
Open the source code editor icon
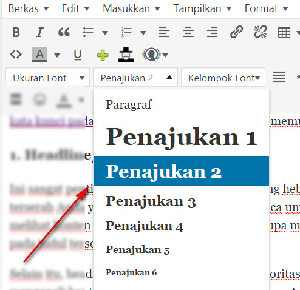pyautogui.click(x=16, y=55)
